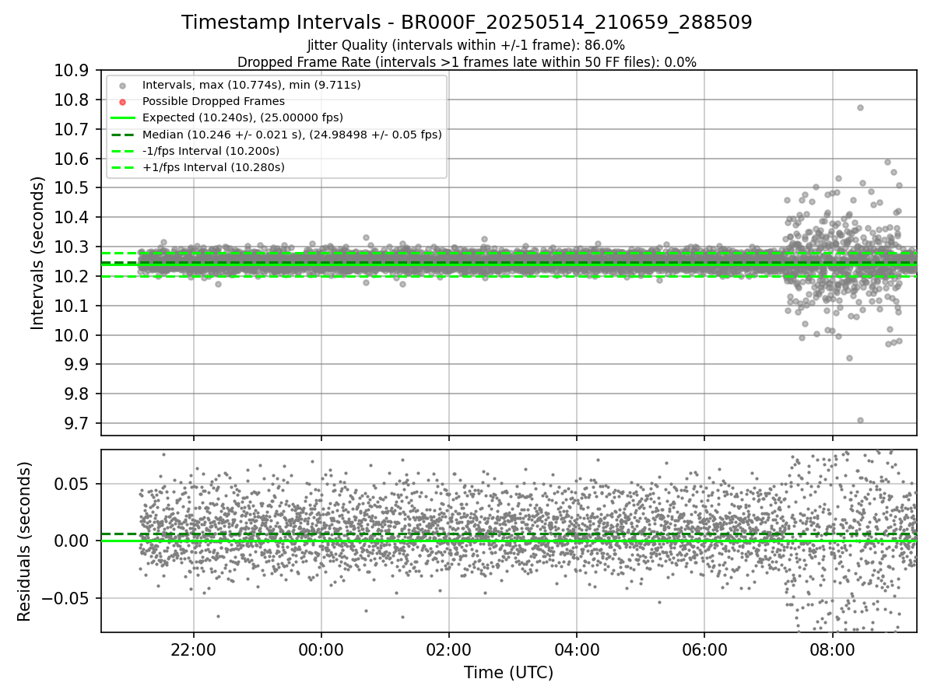Image resolution: width=934 pixels, height=700 pixels.
Task: Click the 9.9 y-axis tick label
Action: [x=75, y=365]
